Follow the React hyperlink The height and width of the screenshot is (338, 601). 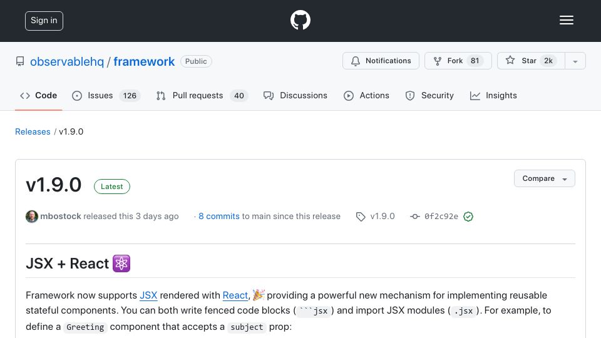coord(235,295)
